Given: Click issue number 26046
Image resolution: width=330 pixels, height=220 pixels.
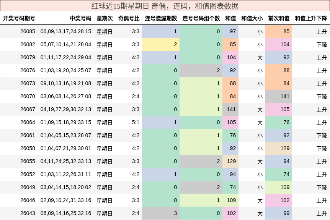Looking at the screenshot, I should 28,200.
